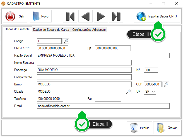
Task: Click the Cidade field
Action: point(80,92)
